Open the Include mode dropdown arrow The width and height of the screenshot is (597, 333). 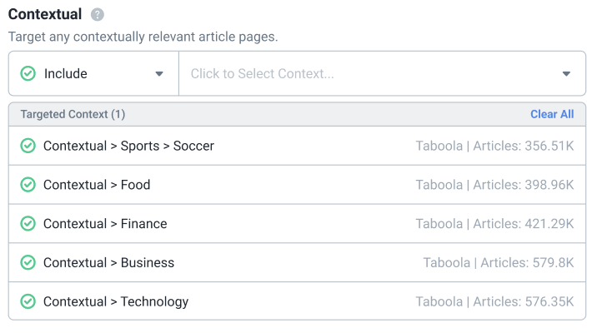[159, 74]
